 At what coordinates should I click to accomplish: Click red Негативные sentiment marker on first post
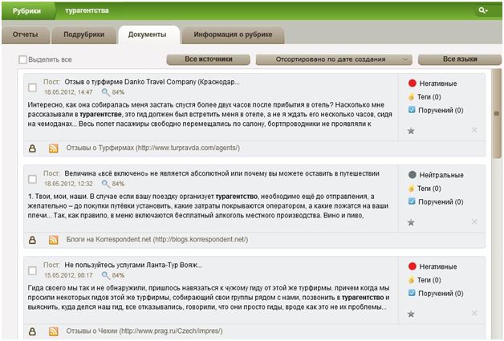click(x=413, y=83)
